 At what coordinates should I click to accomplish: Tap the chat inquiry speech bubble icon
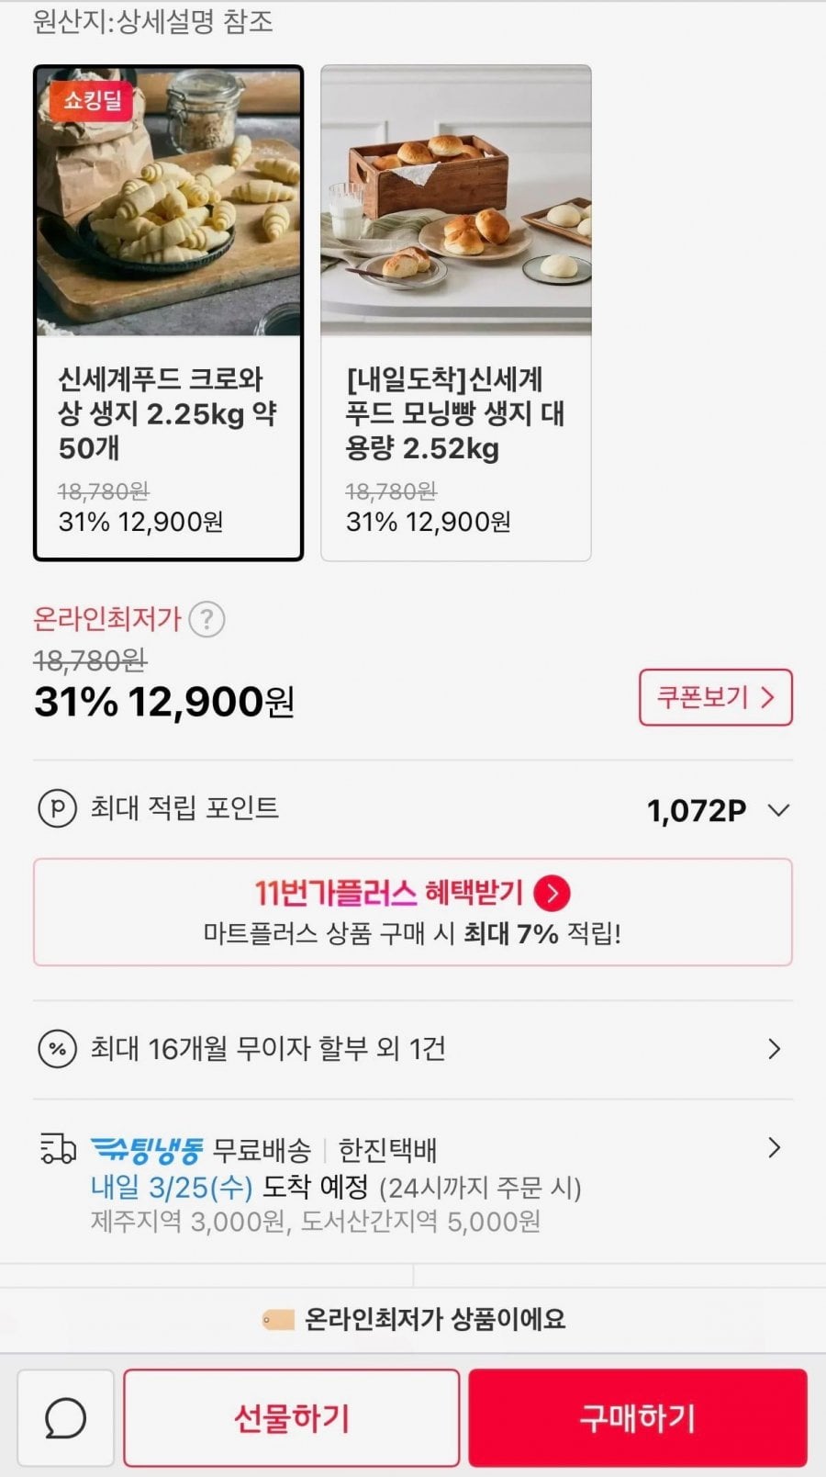[66, 1418]
